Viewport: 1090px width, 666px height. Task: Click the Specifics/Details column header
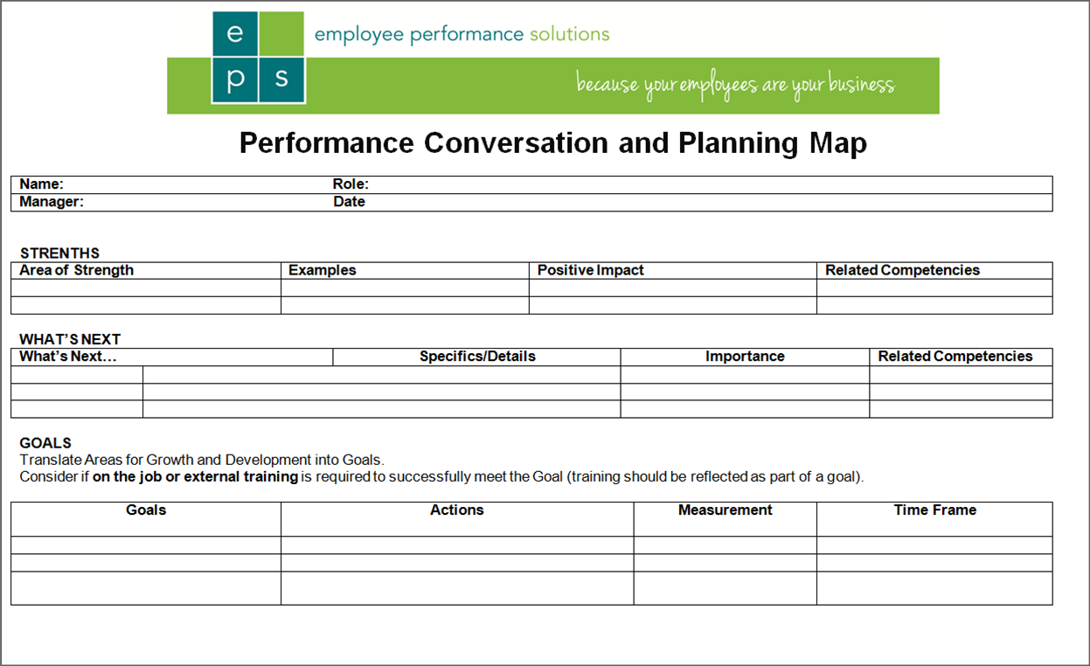[477, 357]
